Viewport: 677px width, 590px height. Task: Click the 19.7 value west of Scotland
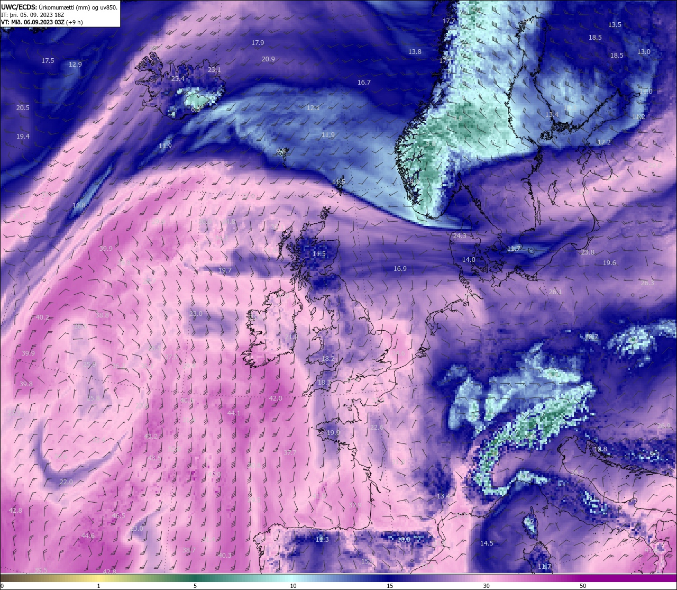click(225, 270)
